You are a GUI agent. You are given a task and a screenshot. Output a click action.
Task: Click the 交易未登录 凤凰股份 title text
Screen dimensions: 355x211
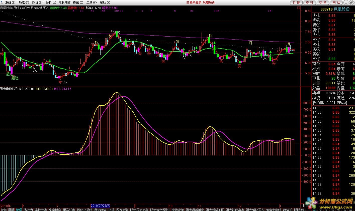pos(201,3)
